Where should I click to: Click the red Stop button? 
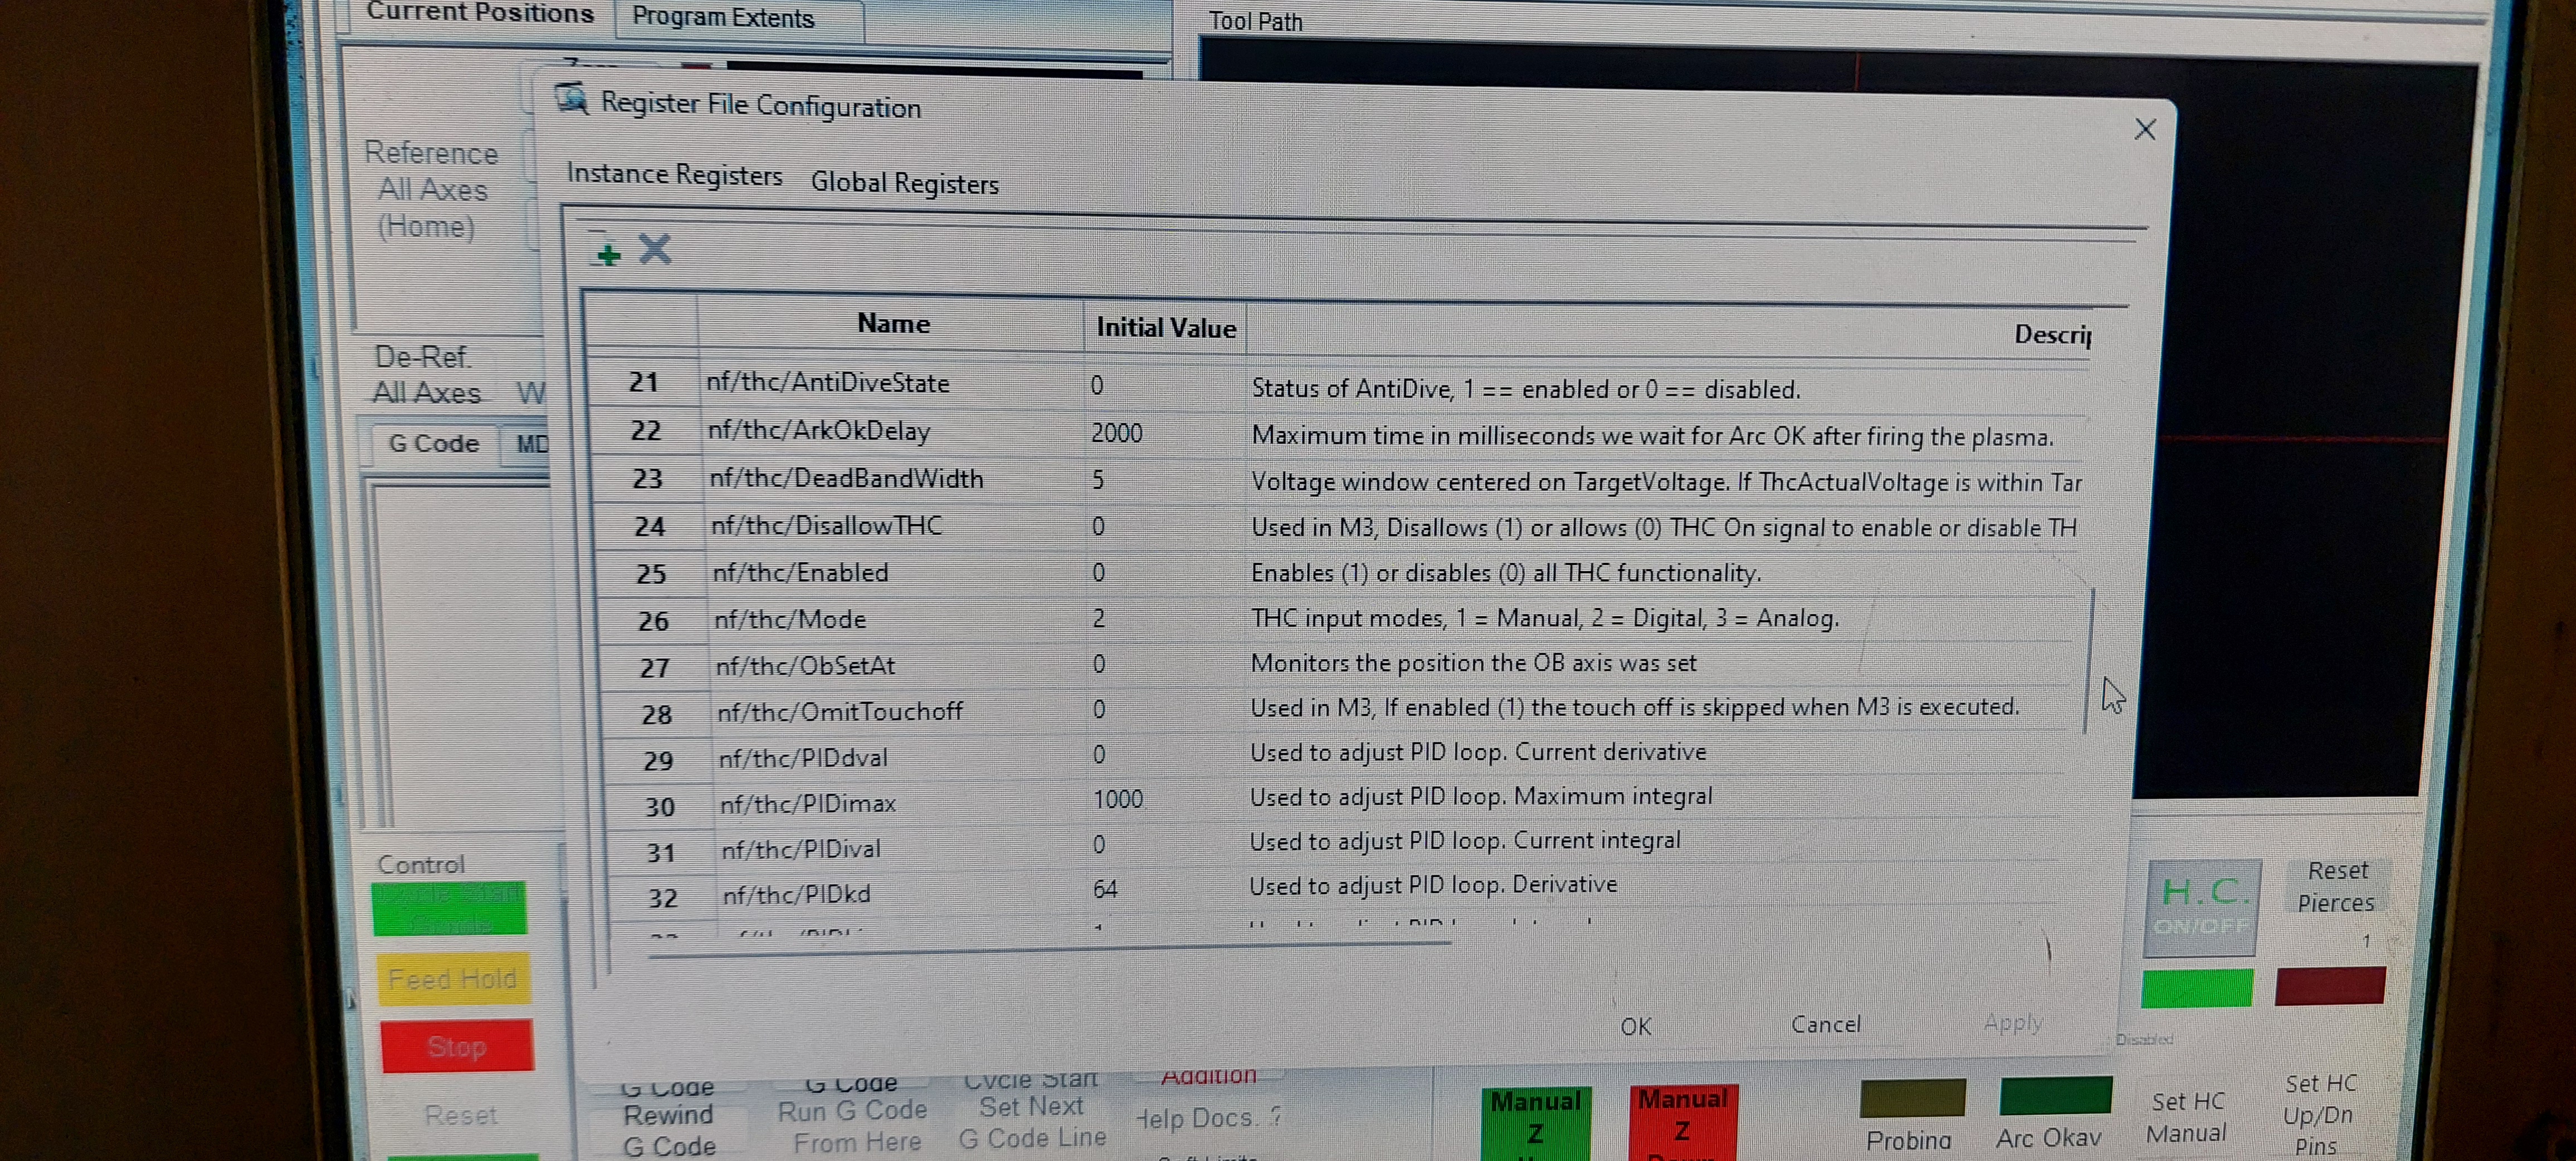457,1046
